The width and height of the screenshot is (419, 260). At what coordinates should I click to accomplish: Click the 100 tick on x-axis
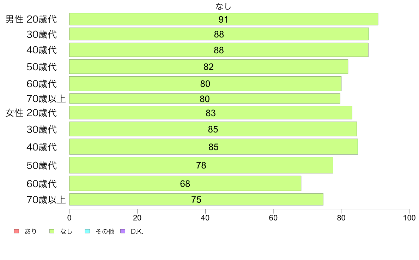tap(409, 218)
